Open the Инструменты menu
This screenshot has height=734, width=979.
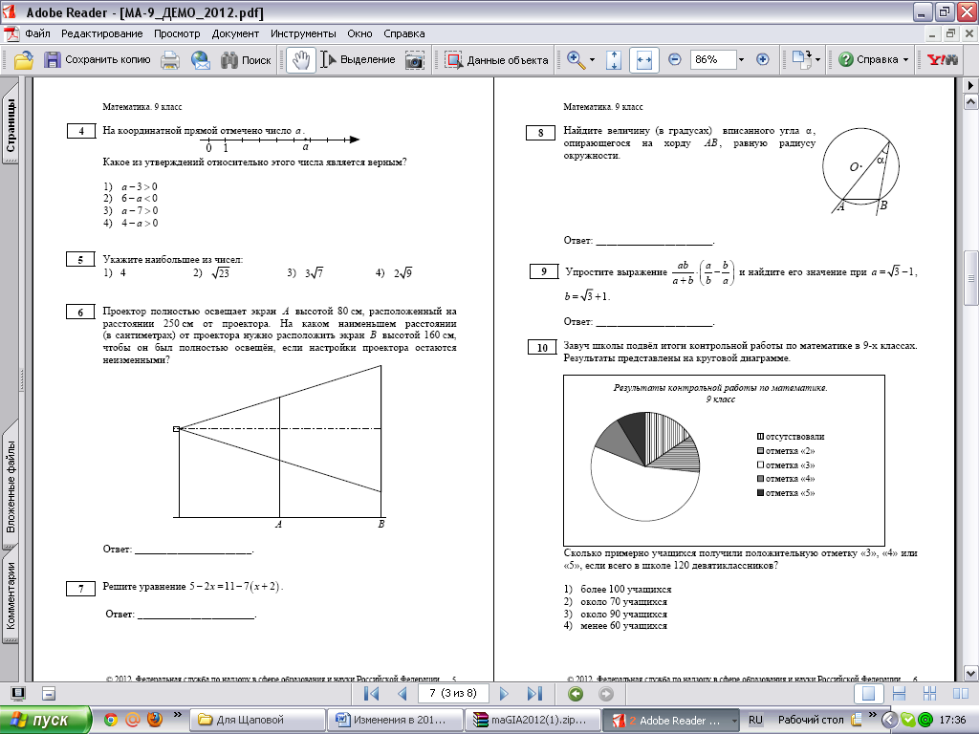[303, 33]
